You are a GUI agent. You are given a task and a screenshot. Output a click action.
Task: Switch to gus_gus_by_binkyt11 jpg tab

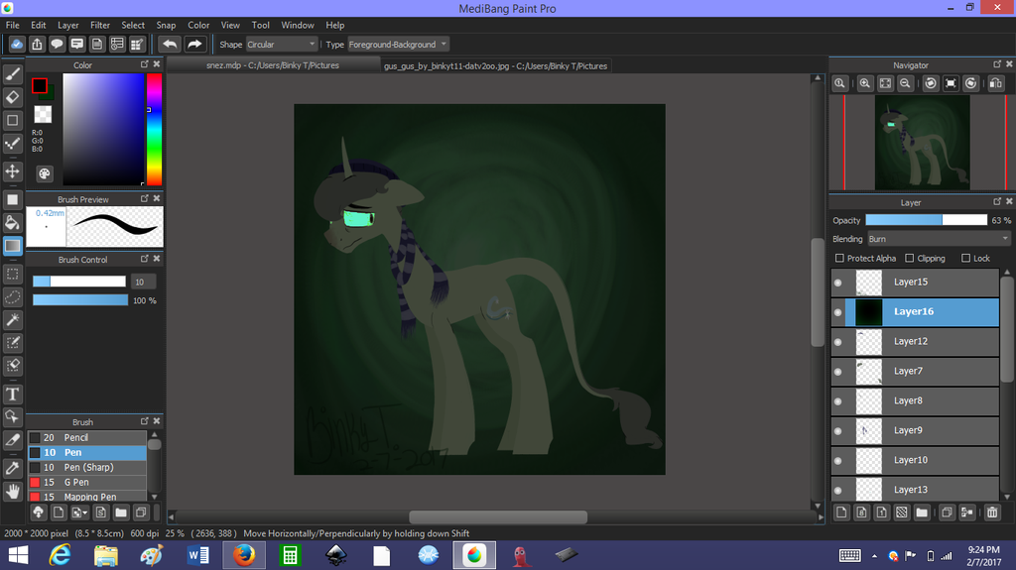click(x=496, y=66)
